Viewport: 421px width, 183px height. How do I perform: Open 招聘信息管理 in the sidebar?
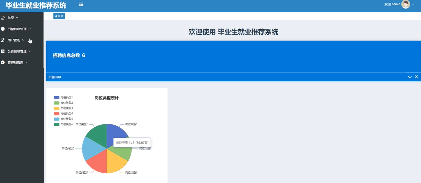[x=22, y=29]
